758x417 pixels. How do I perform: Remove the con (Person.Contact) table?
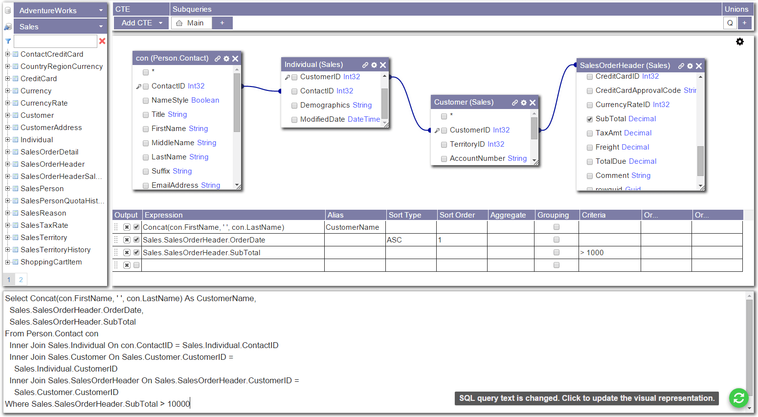(x=235, y=59)
